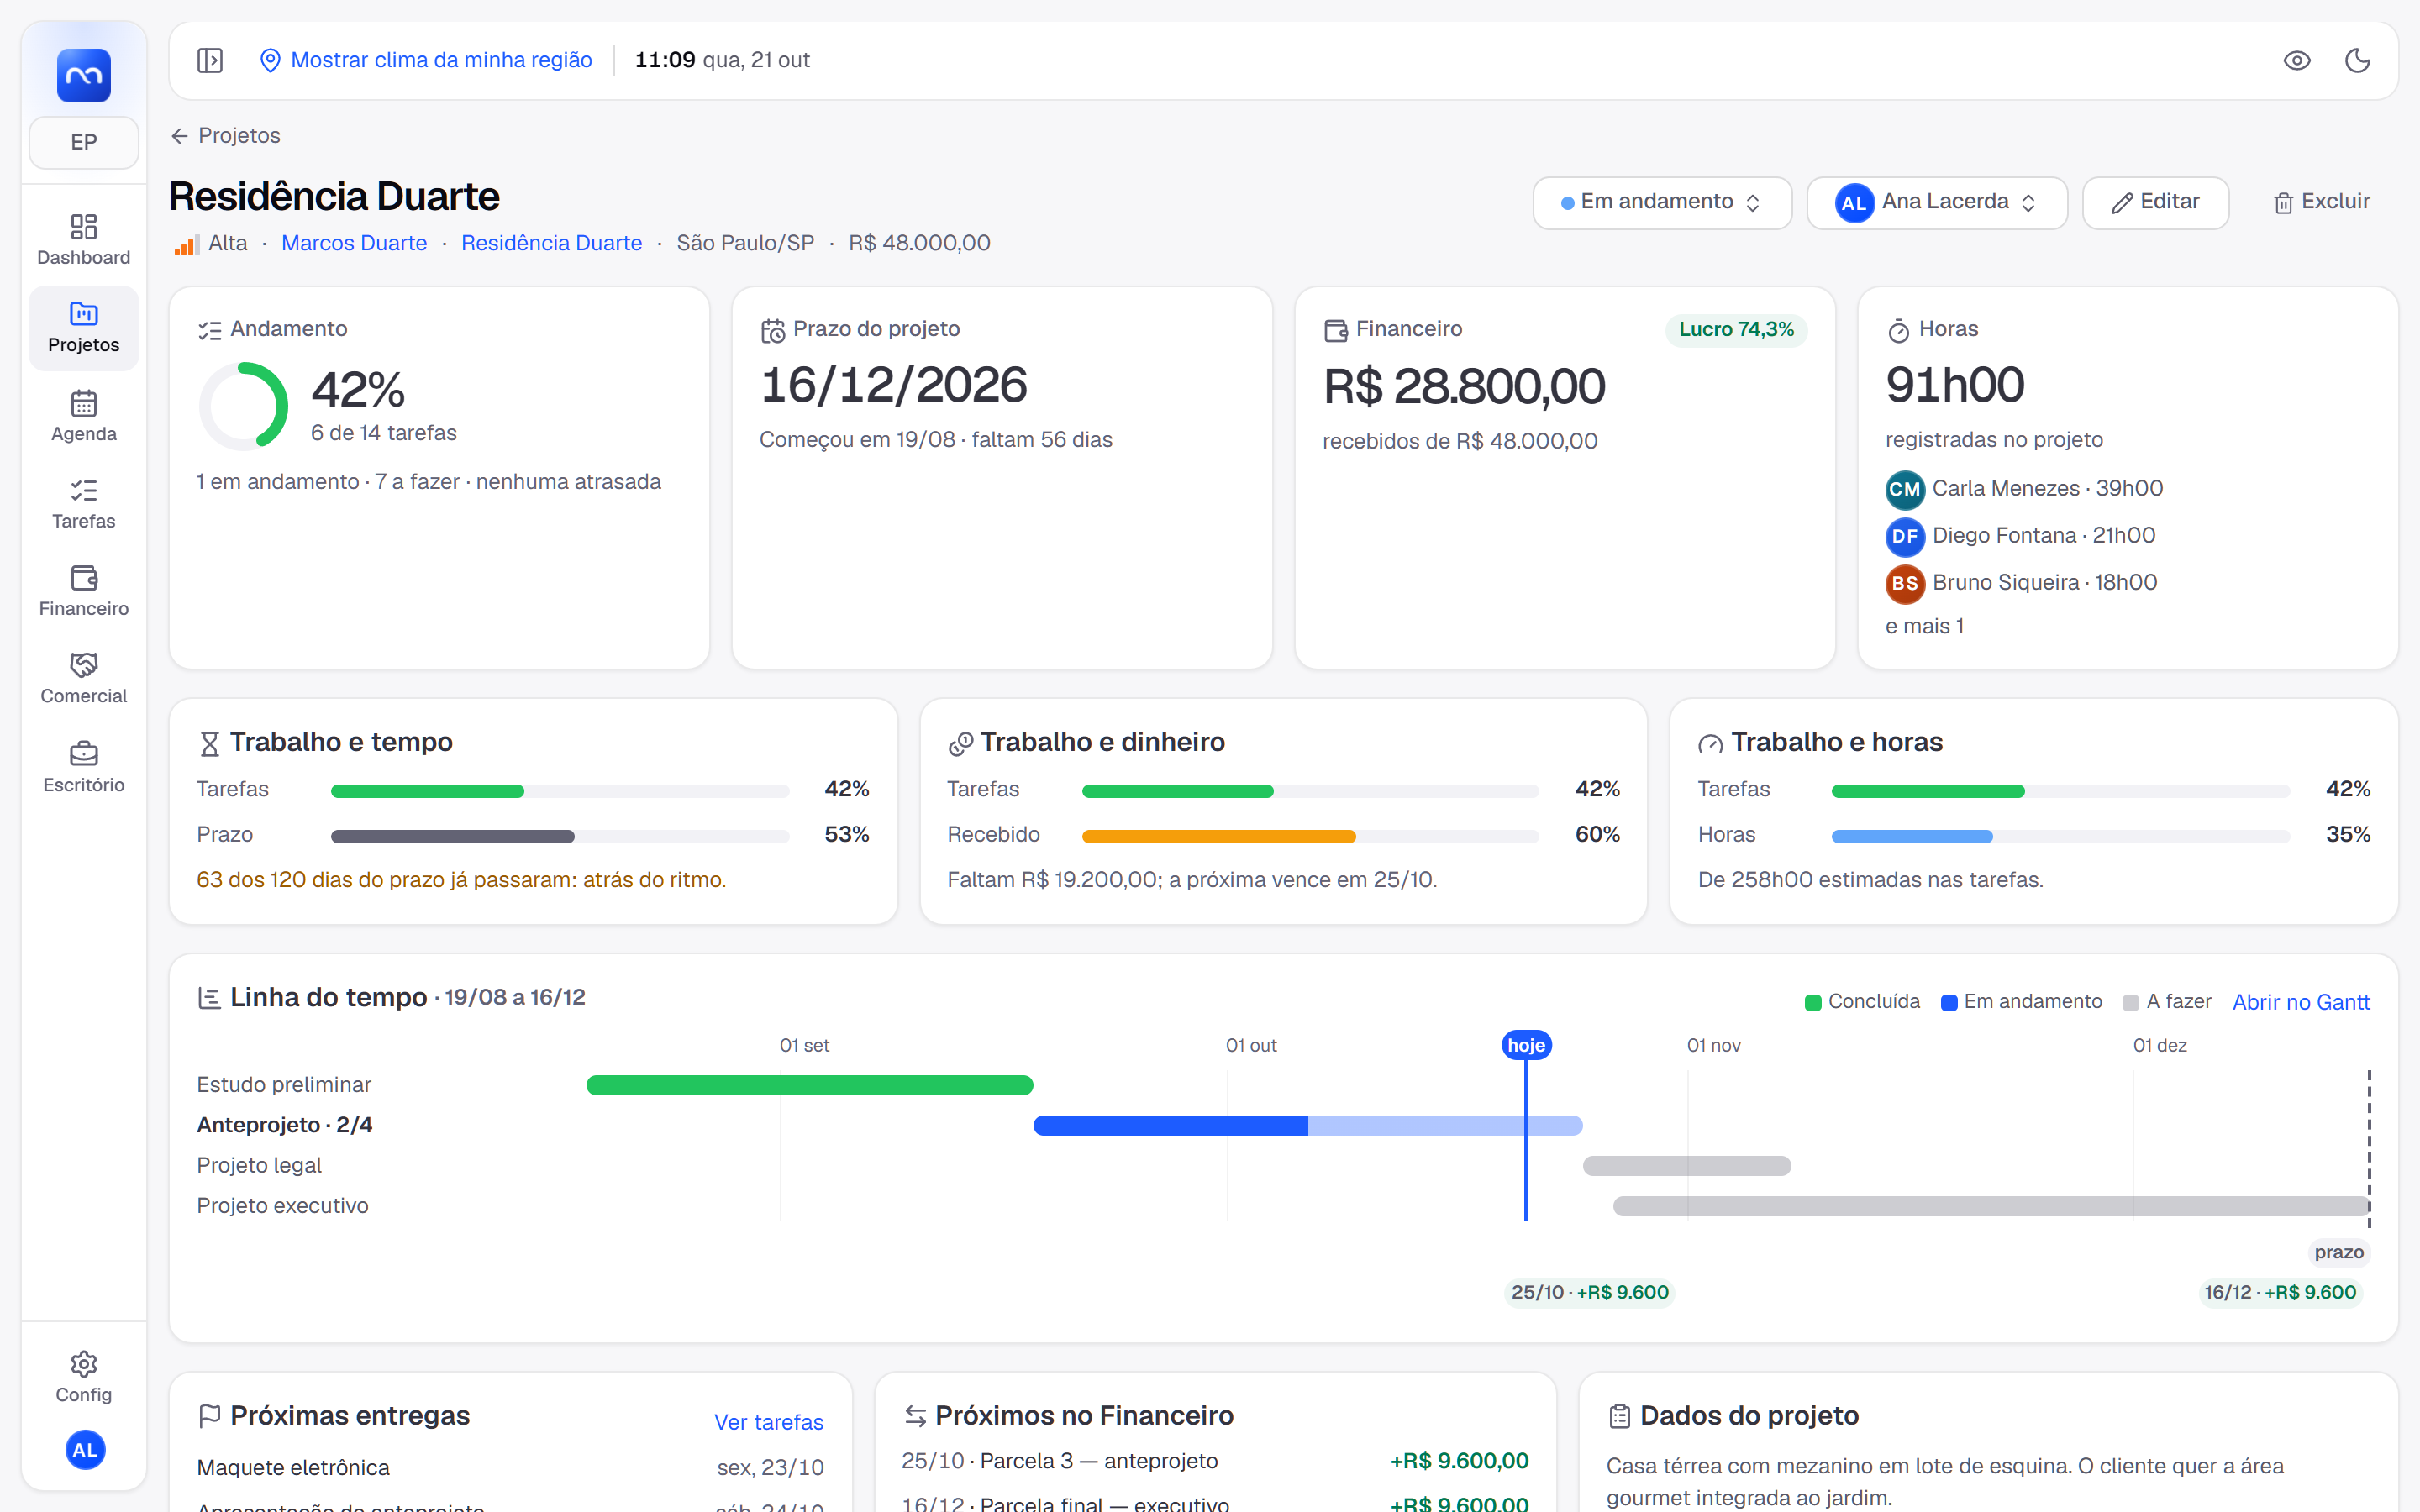Click Carla Menezes CM avatar
This screenshot has height=1512, width=2420.
pos(1905,489)
